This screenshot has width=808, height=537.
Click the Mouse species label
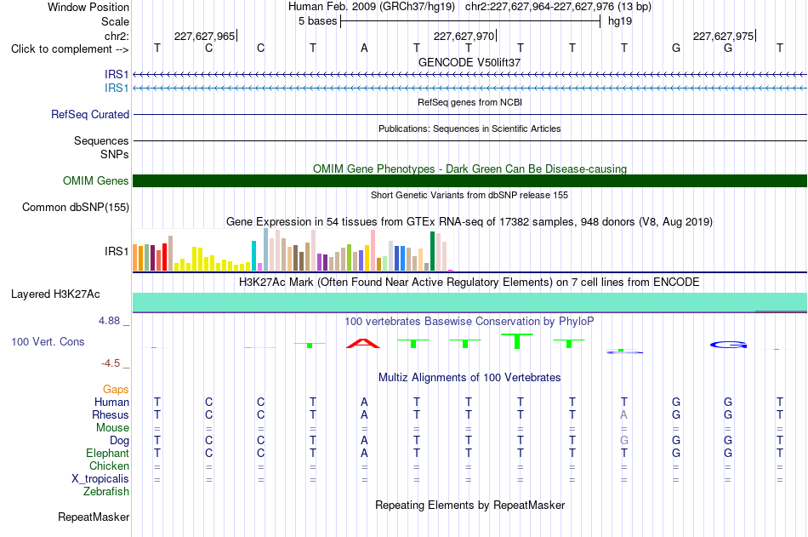tap(112, 427)
